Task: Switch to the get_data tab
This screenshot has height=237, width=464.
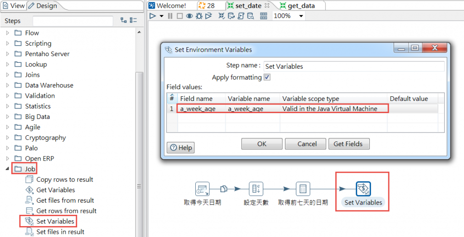Action: (297, 5)
